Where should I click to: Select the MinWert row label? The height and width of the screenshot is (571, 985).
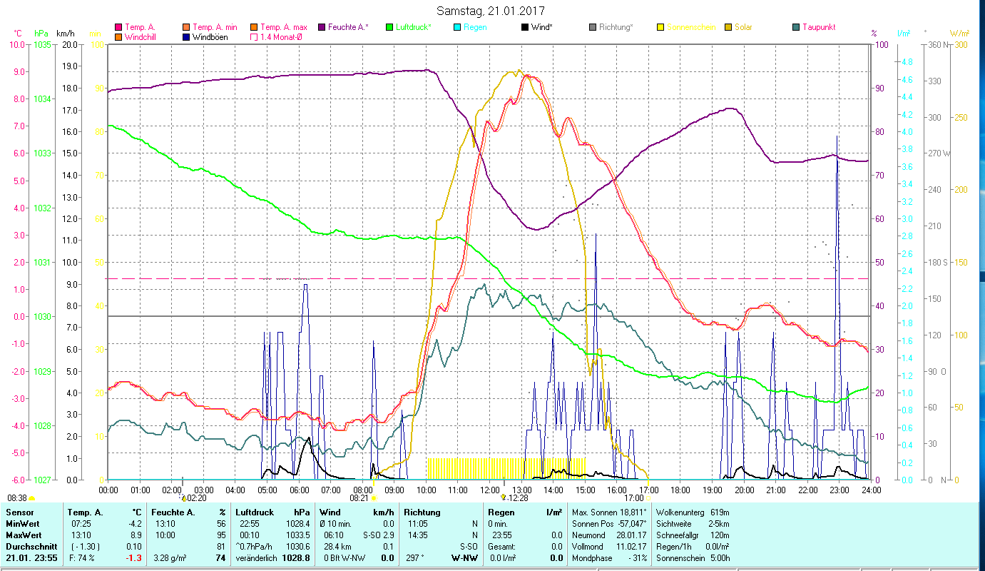pyautogui.click(x=24, y=524)
